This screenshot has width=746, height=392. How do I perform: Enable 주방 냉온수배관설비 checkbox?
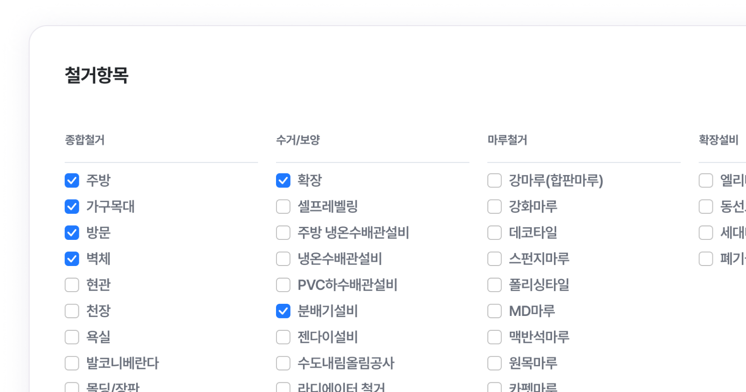pyautogui.click(x=283, y=233)
